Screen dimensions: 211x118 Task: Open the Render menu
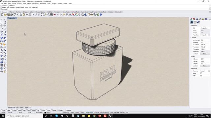click(60, 4)
